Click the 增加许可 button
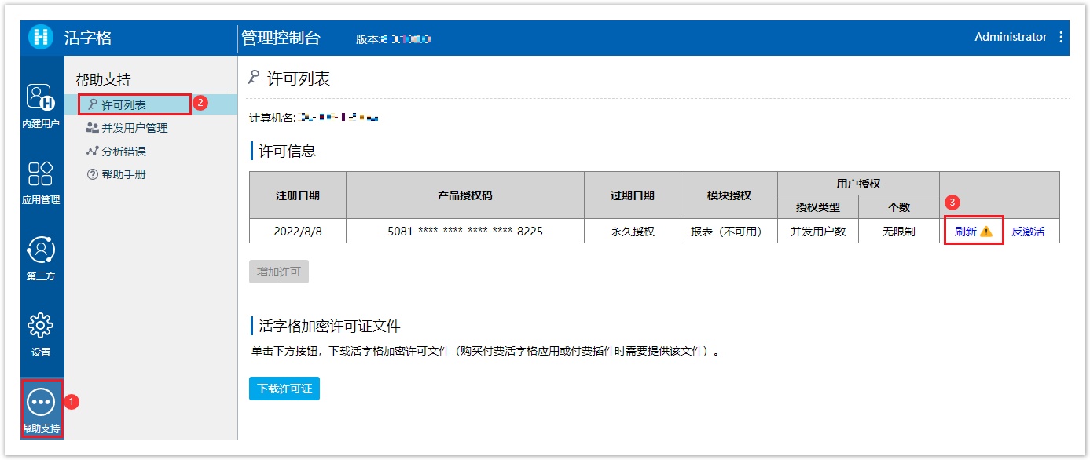Screen dimensions: 1090x460 279,272
